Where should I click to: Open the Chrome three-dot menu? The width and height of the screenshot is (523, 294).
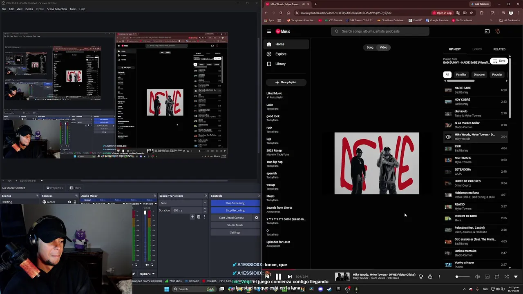[x=518, y=13]
